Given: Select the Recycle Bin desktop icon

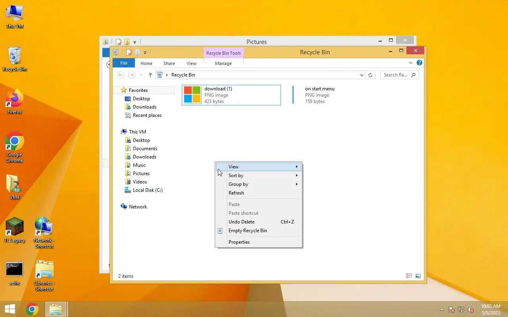Looking at the screenshot, I should click(x=15, y=59).
